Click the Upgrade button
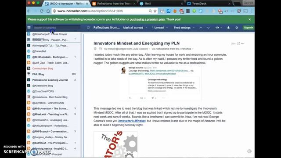Viewport: 281px width, 158px height. click(249, 28)
